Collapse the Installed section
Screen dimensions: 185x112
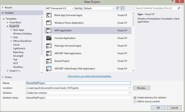[x=3, y=13]
